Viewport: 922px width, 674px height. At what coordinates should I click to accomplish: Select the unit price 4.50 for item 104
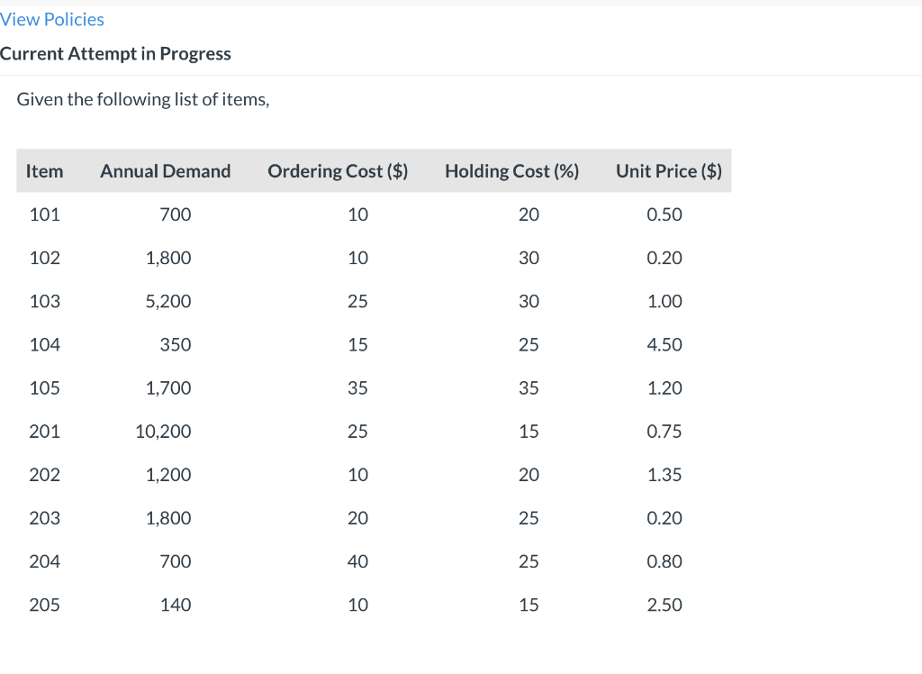[x=668, y=344]
